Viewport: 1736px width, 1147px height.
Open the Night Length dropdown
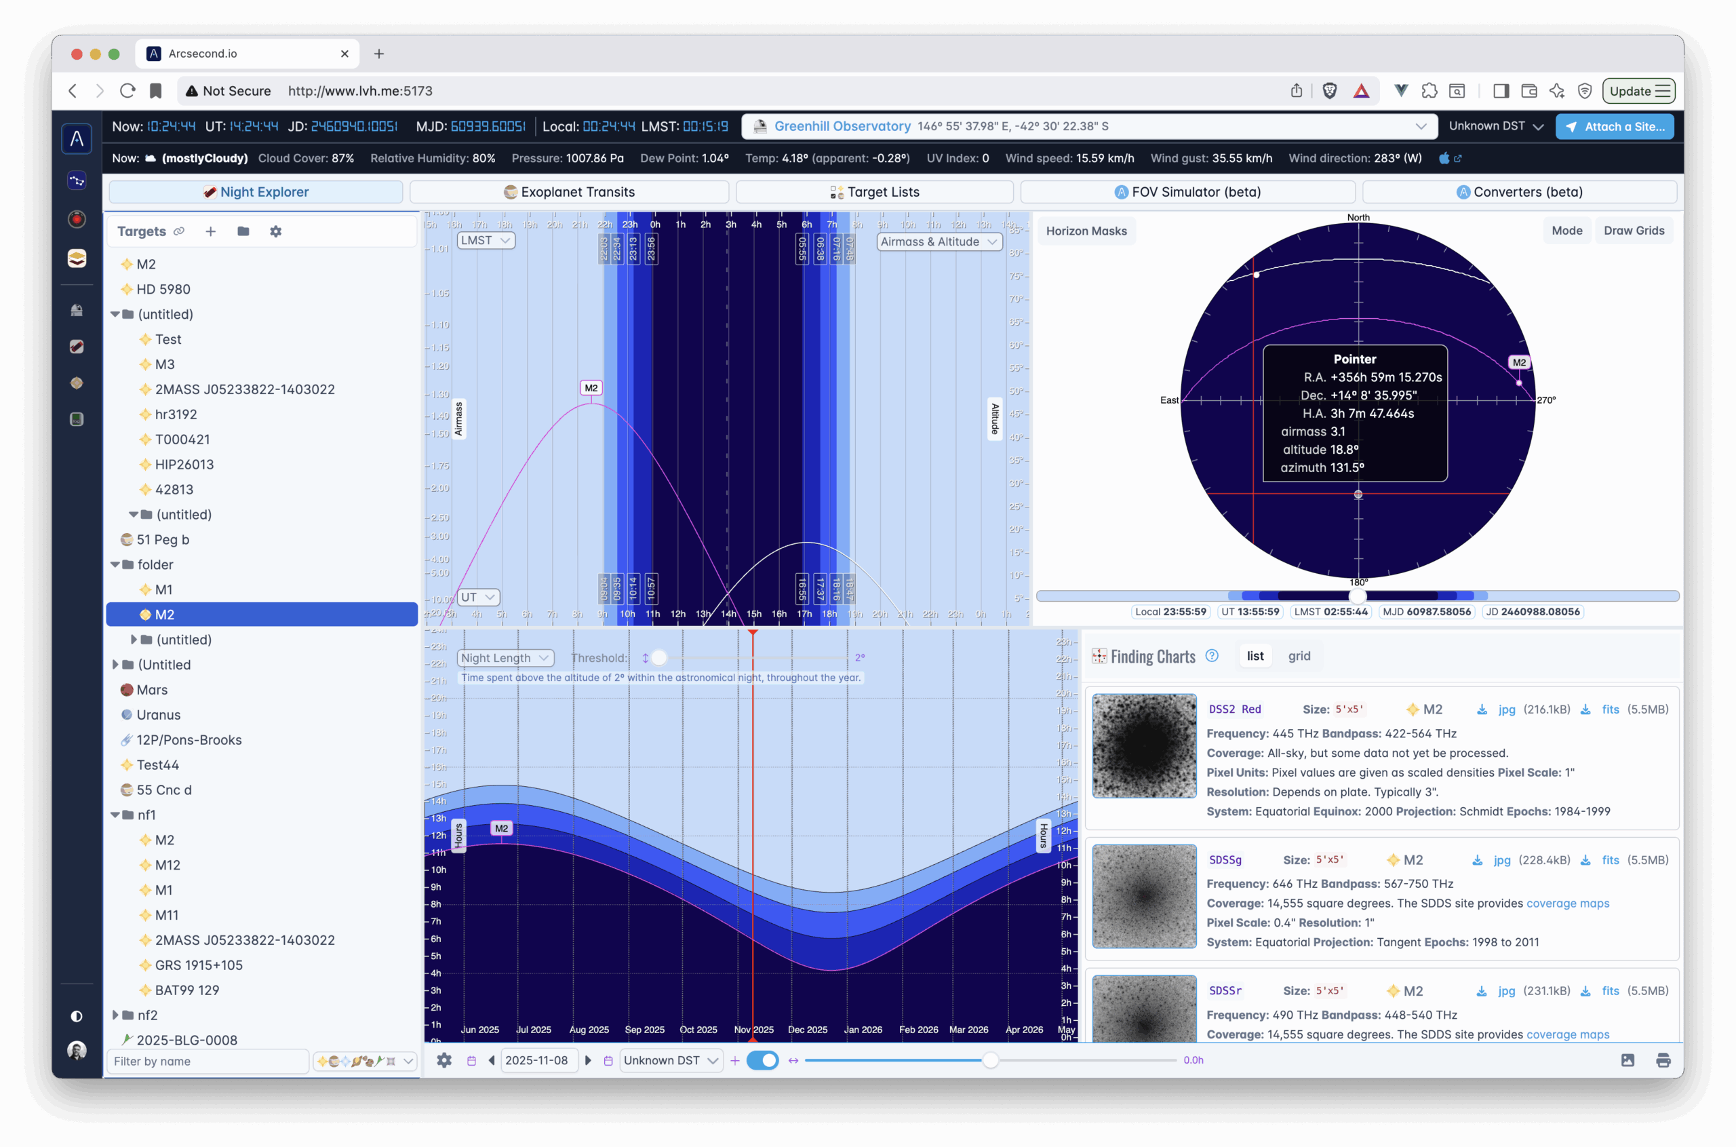coord(505,658)
